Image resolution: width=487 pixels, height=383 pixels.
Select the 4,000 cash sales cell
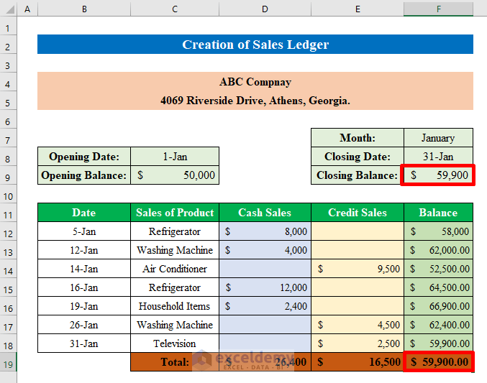(x=265, y=250)
